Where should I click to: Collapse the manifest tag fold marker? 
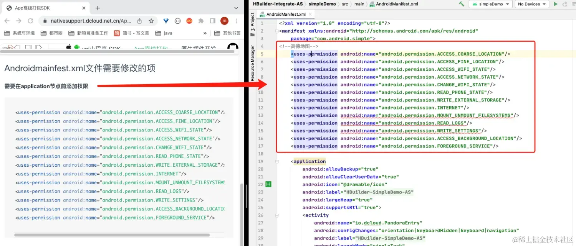[x=277, y=31]
